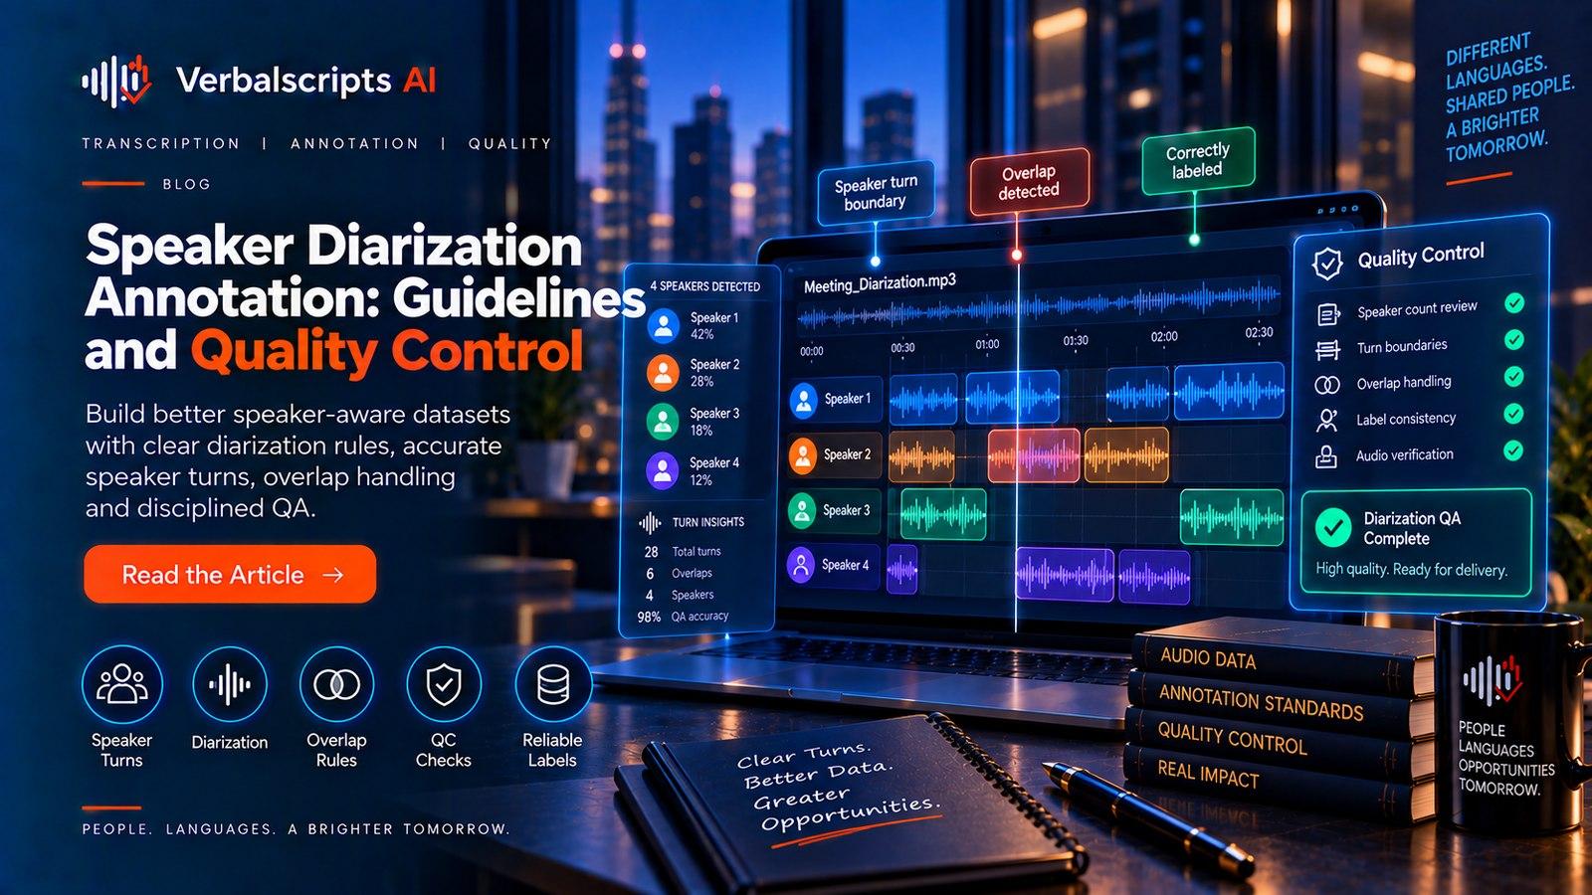Open the TRANSCRIPTION nav item
This screenshot has width=1592, height=895.
(x=161, y=143)
